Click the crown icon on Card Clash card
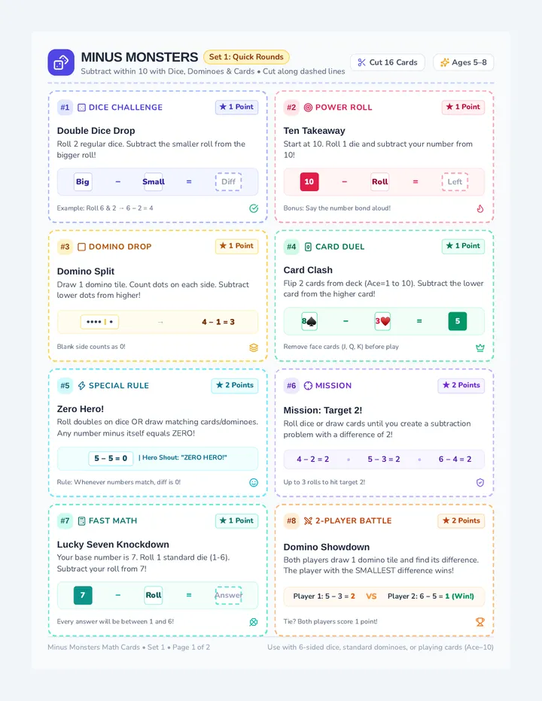This screenshot has height=701, width=542. 480,347
